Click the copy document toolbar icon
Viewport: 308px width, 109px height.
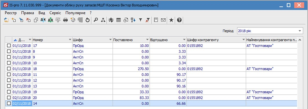click(x=36, y=20)
